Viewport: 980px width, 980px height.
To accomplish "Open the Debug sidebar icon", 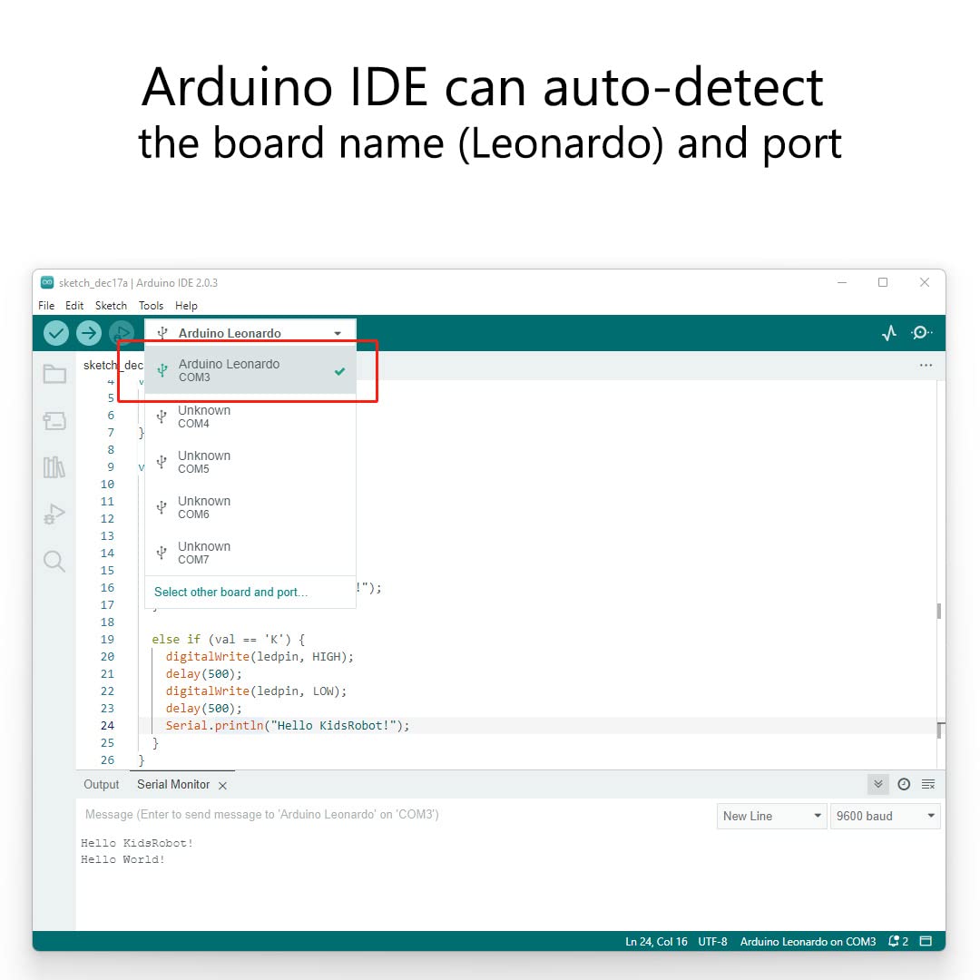I will click(54, 514).
